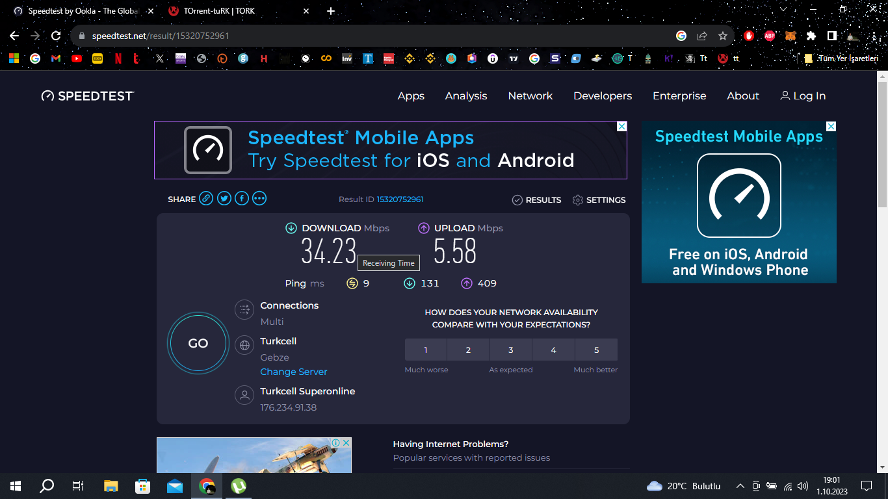This screenshot has height=499, width=888.
Task: Close the top banner ad
Action: (x=621, y=127)
